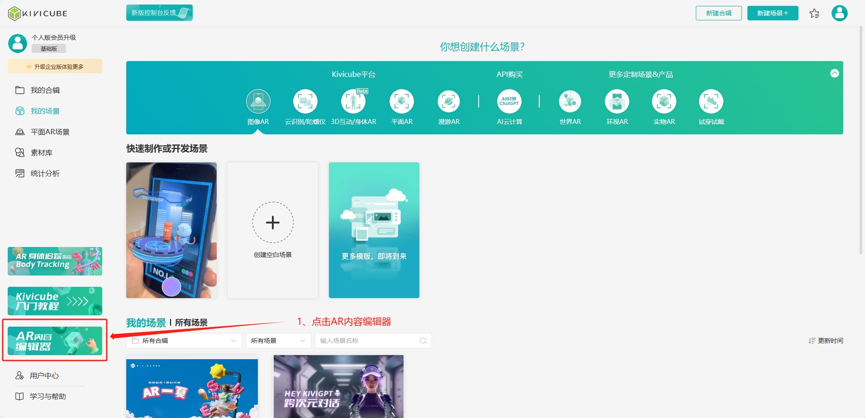Click the plus icon to create blank scene
This screenshot has width=865, height=418.
click(x=273, y=223)
